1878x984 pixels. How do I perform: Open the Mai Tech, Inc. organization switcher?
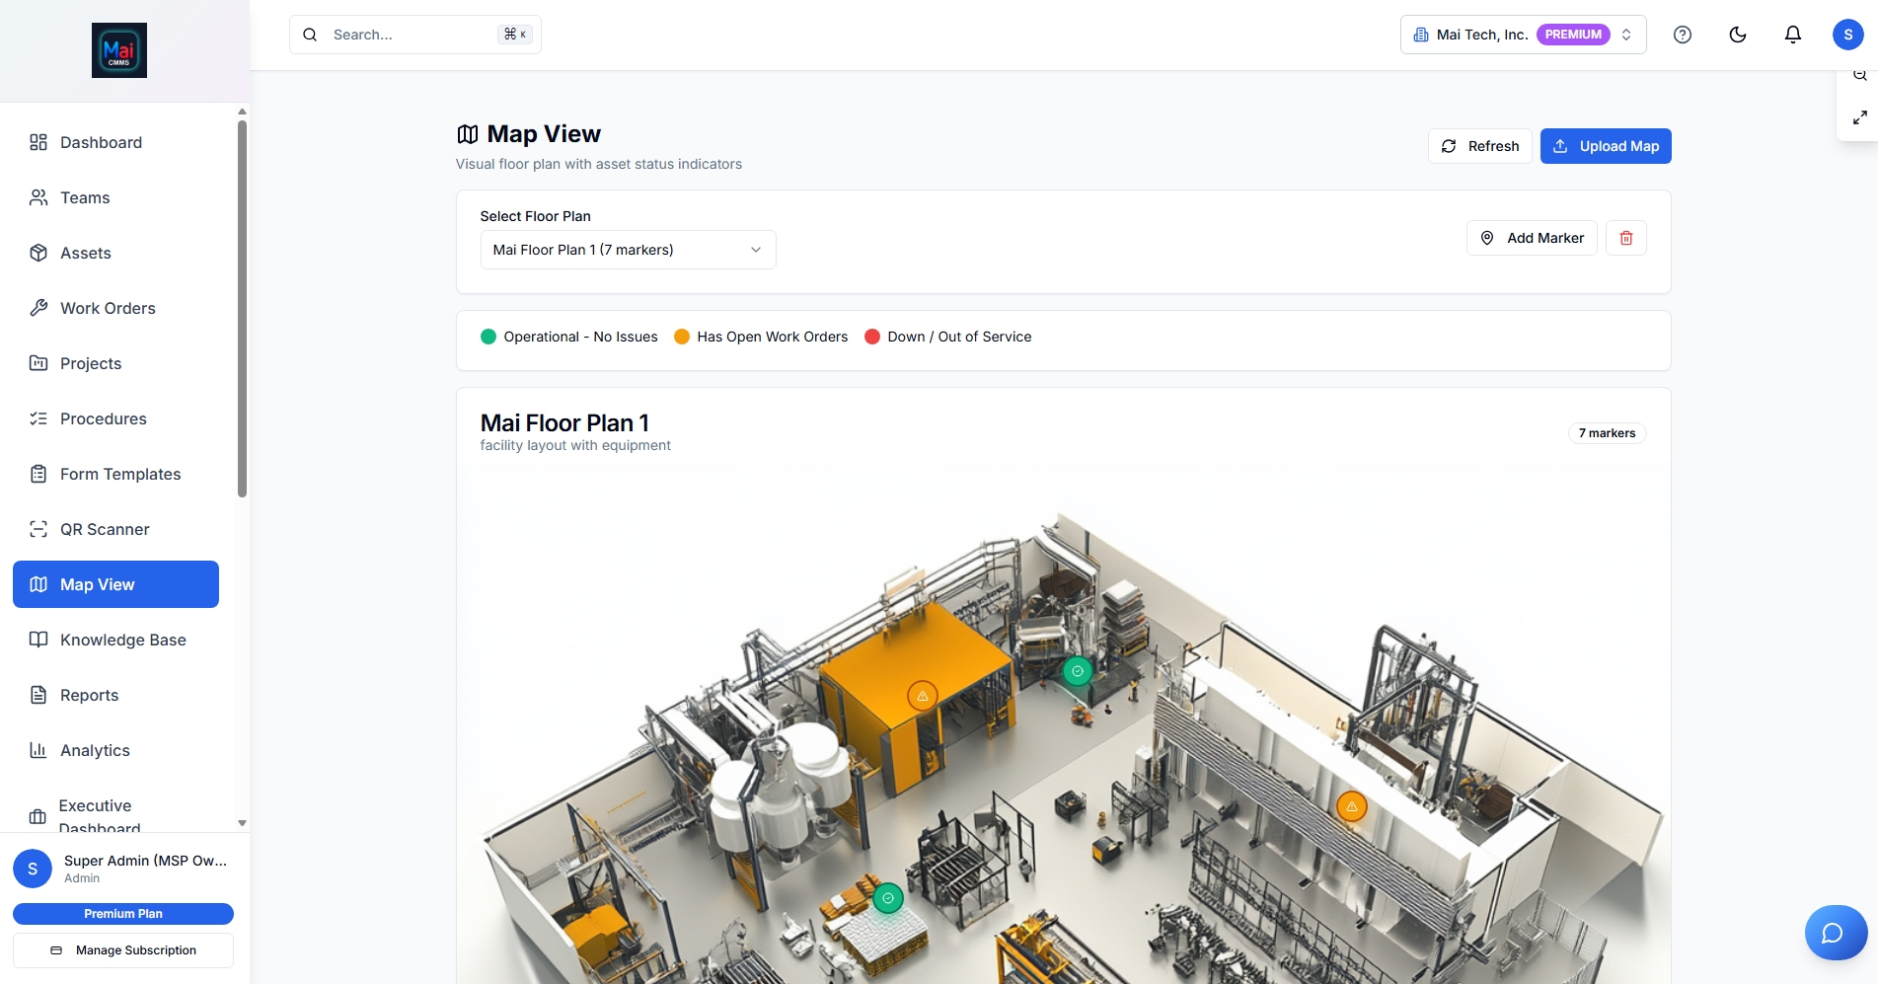(1523, 35)
